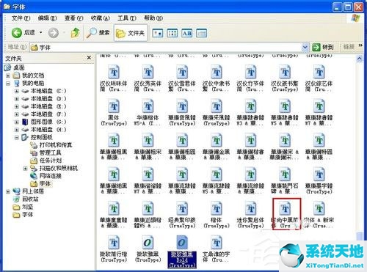Go up one folder level
The height and width of the screenshot is (272, 367).
(76, 33)
